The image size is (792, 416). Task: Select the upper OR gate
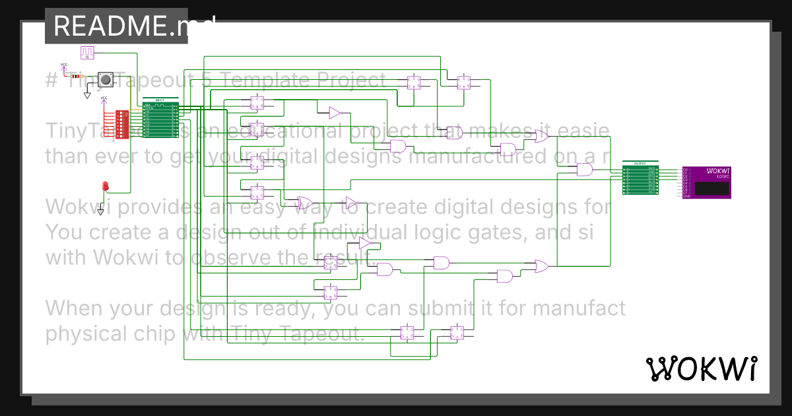click(541, 137)
